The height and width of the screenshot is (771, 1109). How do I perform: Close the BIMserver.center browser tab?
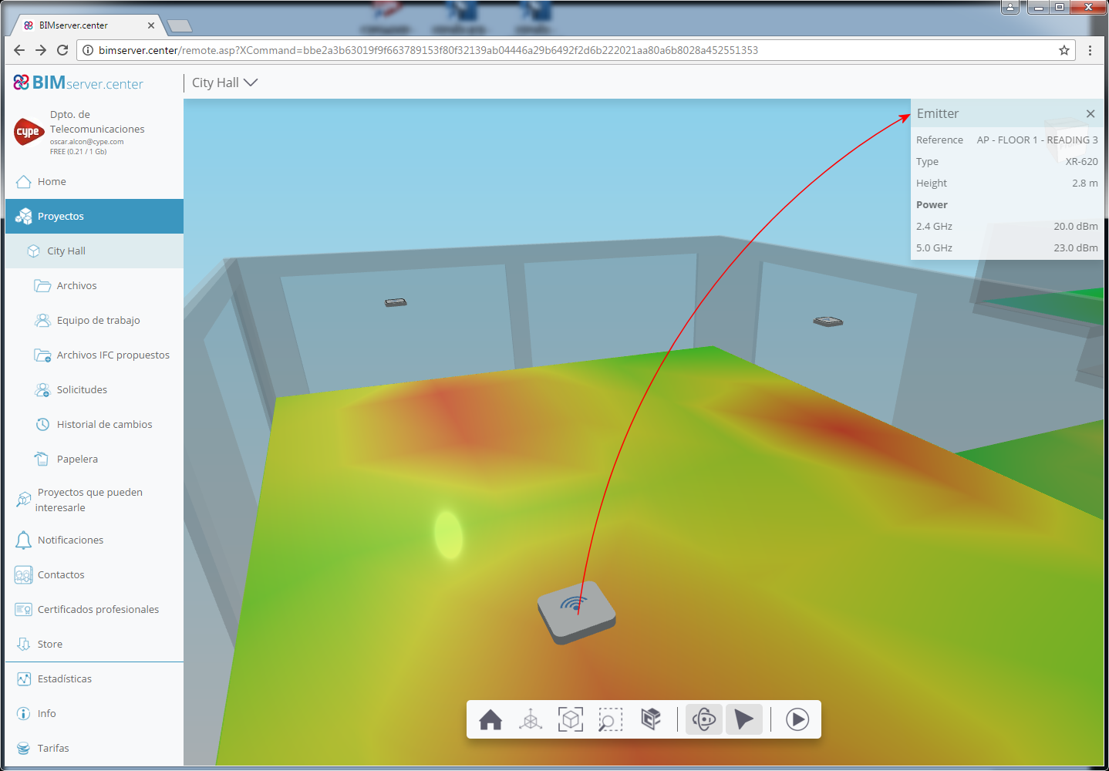click(151, 25)
